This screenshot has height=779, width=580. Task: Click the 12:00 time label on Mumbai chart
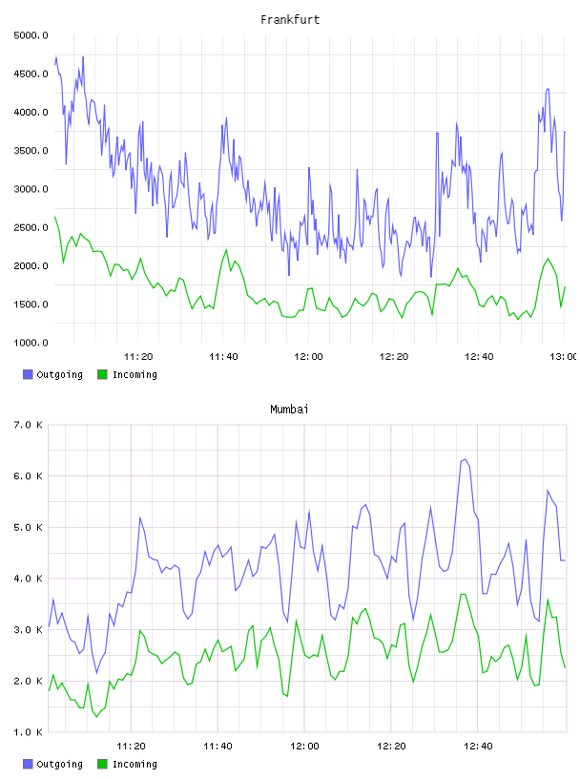point(304,747)
